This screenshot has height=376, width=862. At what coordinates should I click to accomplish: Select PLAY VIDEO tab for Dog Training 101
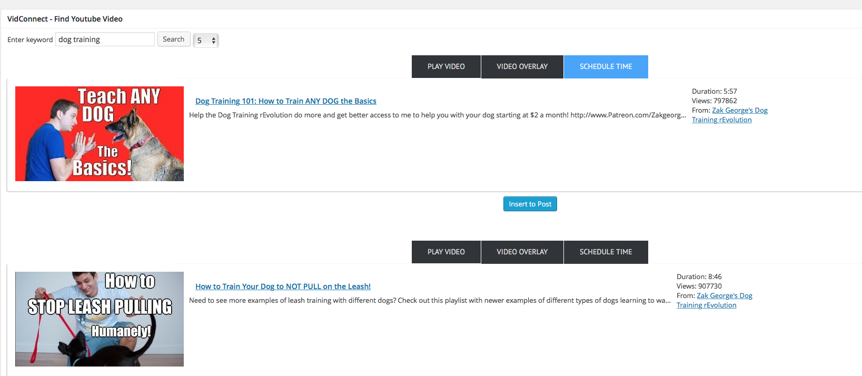point(446,67)
